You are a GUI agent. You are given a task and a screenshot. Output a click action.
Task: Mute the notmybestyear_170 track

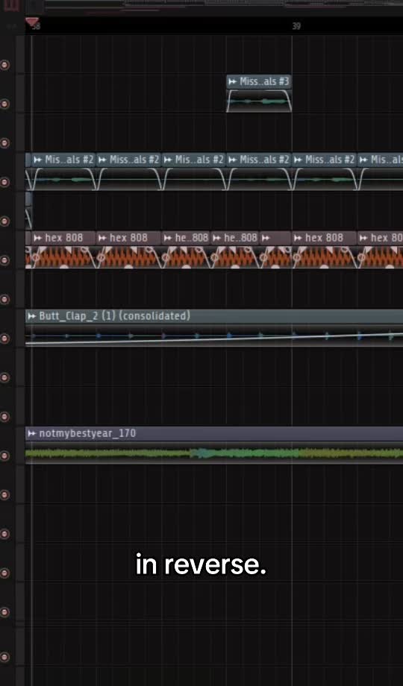tap(4, 456)
